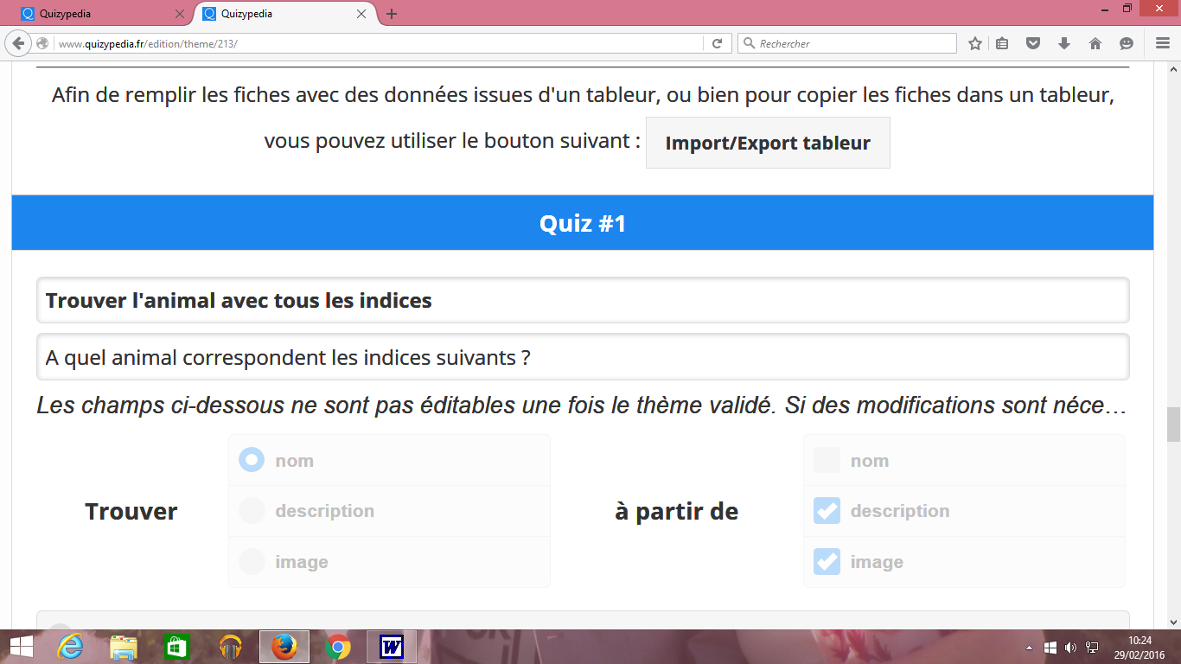
Task: Select the 'nom' radio button under Trouver
Action: tap(252, 460)
